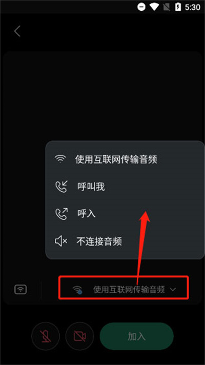Toggle the disabled camera button
Viewport: 205px width, 365px height.
coord(79,336)
